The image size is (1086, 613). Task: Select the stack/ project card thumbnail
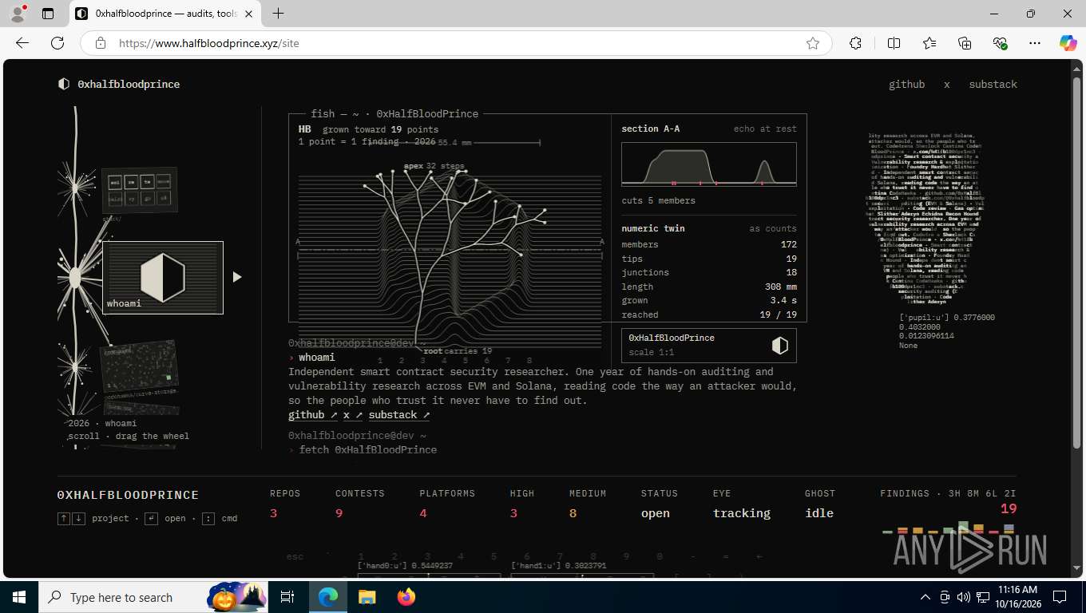click(139, 190)
